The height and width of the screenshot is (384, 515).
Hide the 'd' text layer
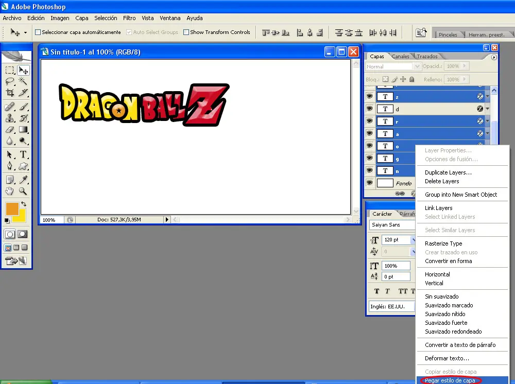tap(369, 109)
